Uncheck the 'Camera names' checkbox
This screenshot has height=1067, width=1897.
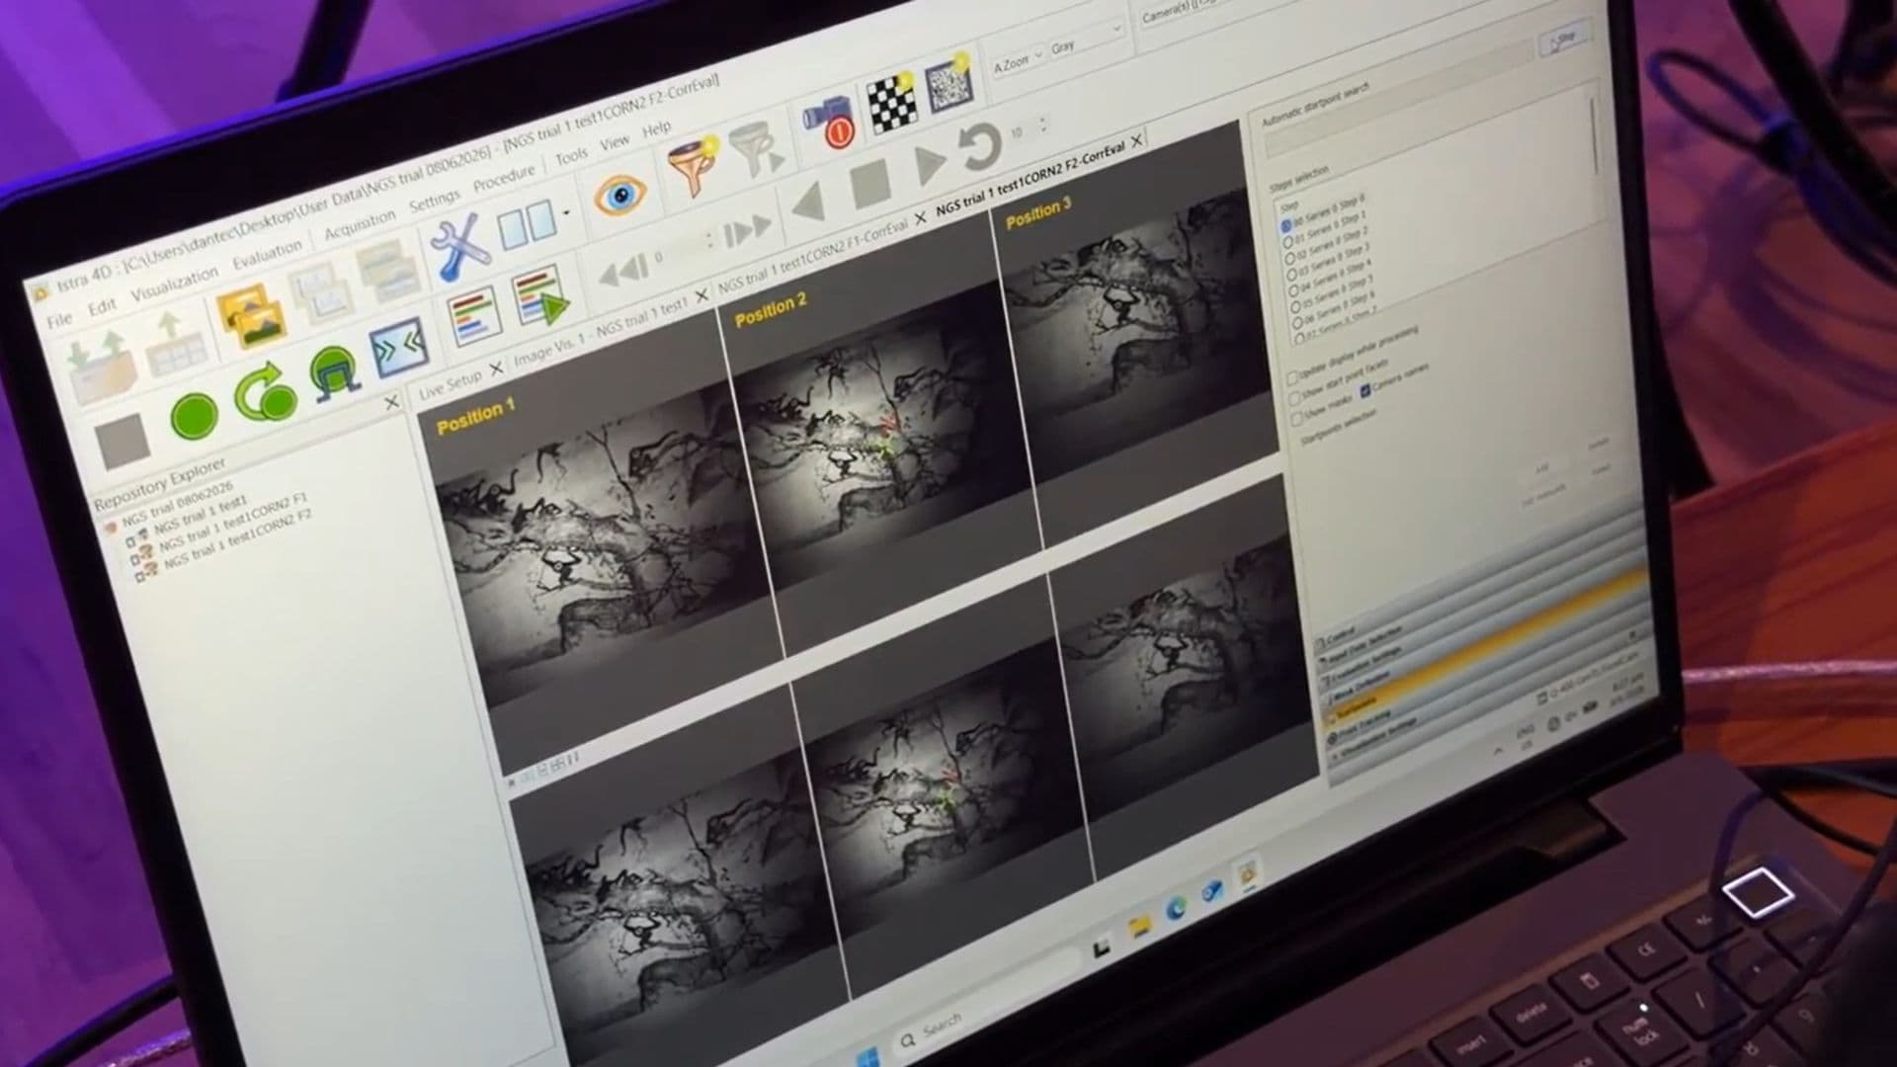point(1365,391)
